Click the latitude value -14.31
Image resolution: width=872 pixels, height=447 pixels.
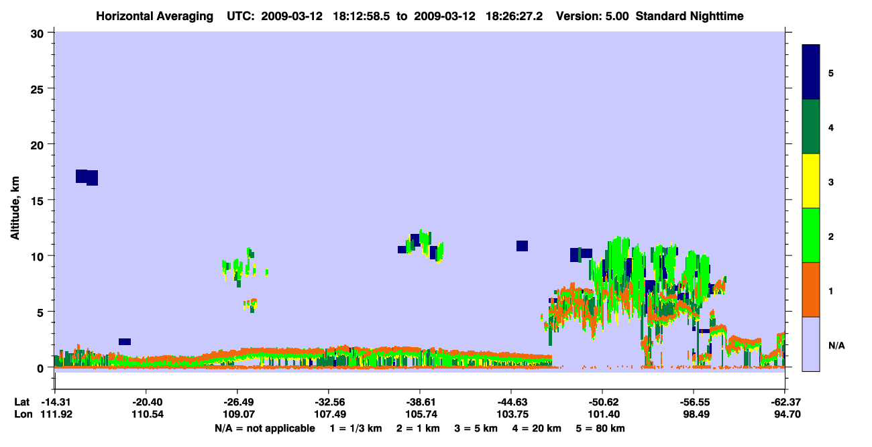click(55, 402)
